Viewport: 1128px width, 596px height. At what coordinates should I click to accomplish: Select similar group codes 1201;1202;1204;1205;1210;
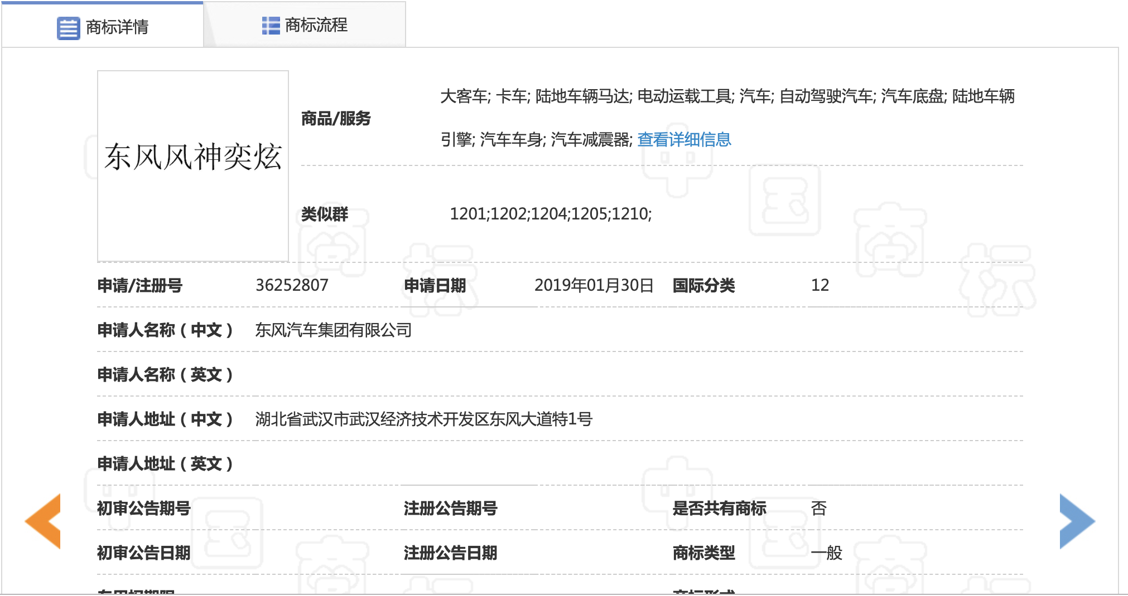[x=551, y=214]
